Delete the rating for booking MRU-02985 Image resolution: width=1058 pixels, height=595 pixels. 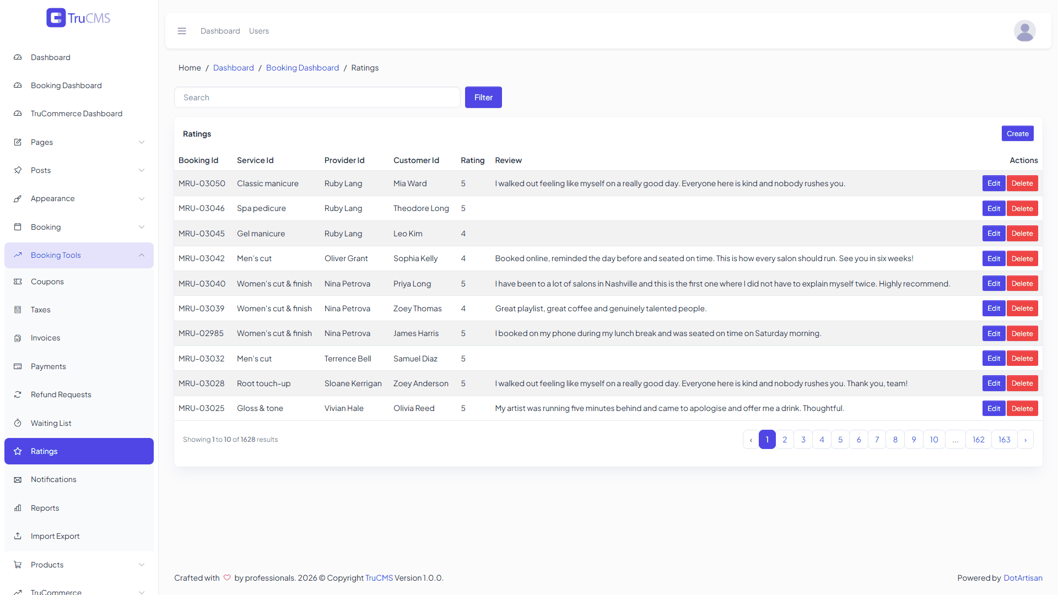[x=1022, y=333]
